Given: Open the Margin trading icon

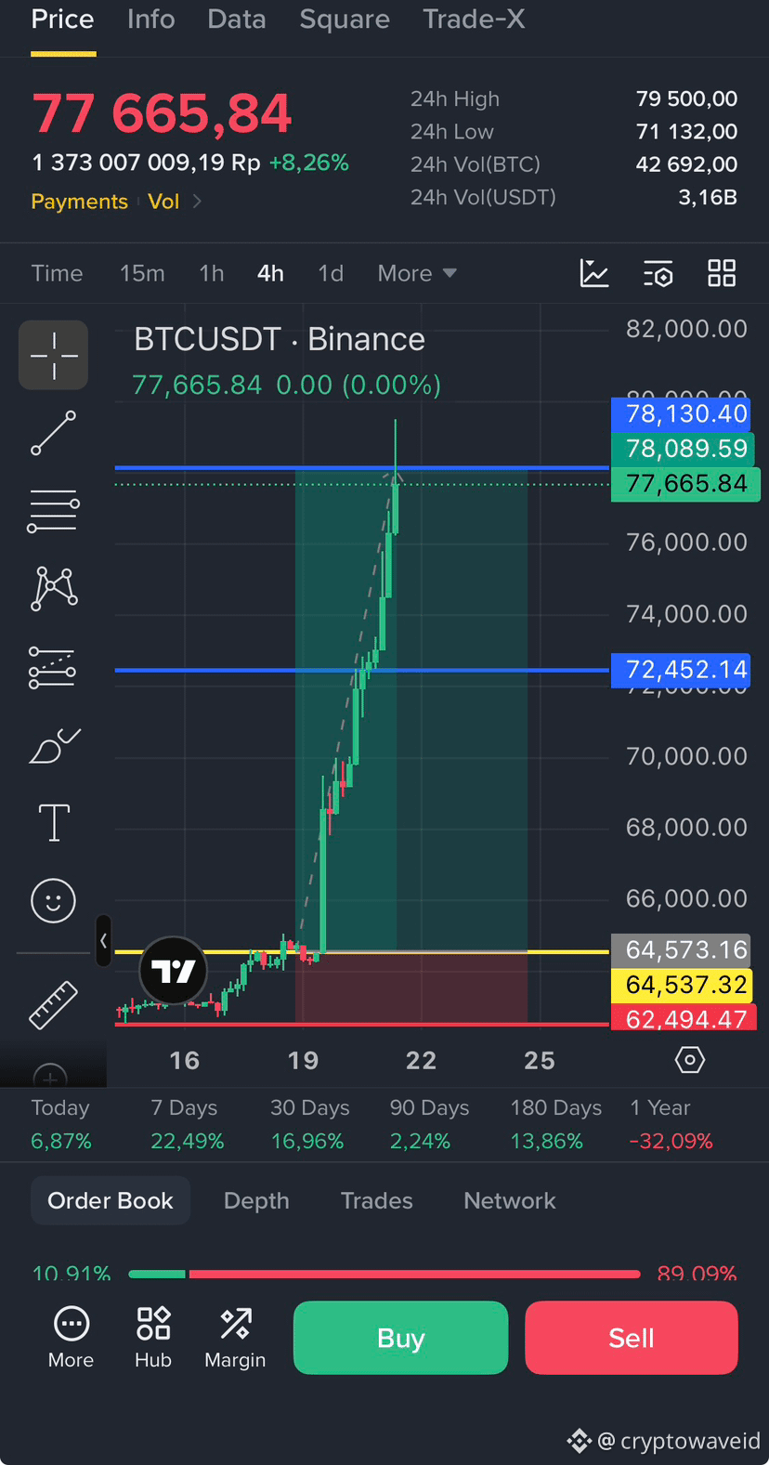Looking at the screenshot, I should 235,1338.
